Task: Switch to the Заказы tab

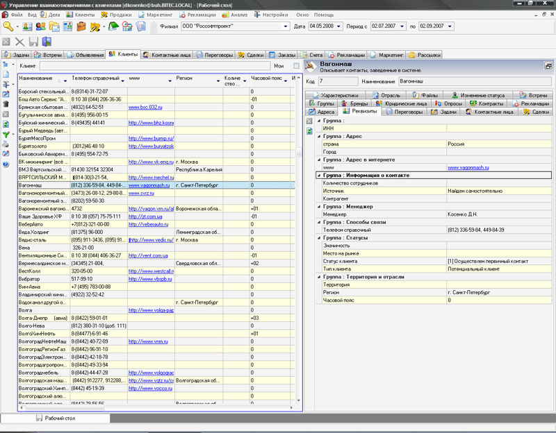Action: tap(283, 55)
